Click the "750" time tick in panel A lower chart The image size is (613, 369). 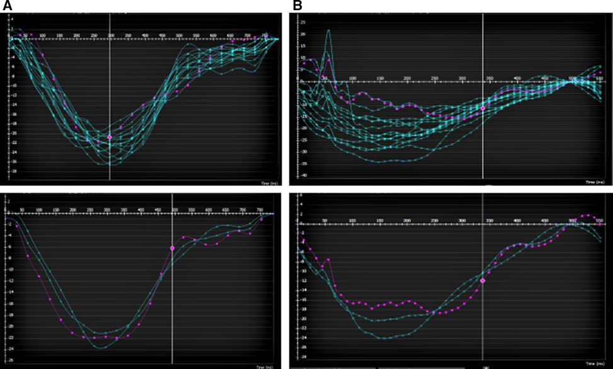click(x=260, y=210)
